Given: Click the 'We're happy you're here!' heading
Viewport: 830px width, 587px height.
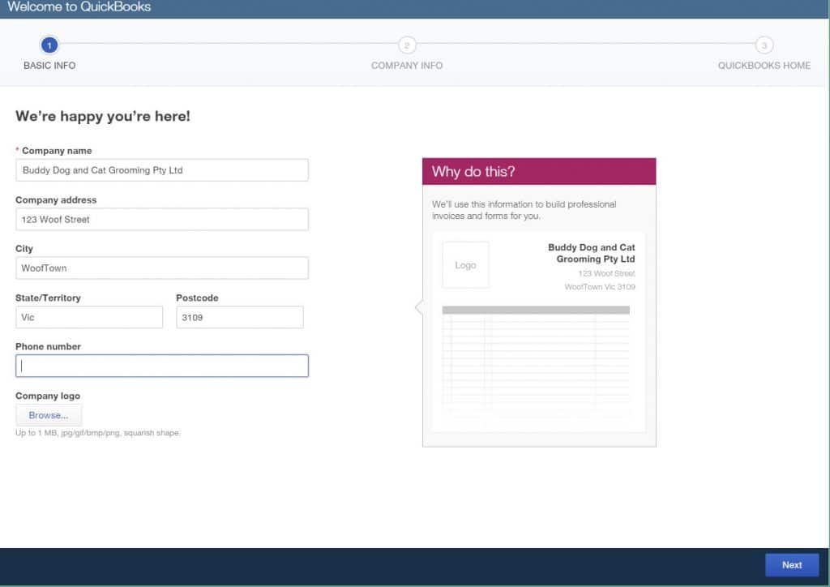Looking at the screenshot, I should pos(103,116).
